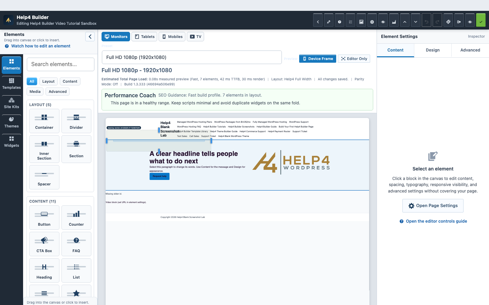Filter elements by Media
The height and width of the screenshot is (305, 489).
click(x=35, y=91)
